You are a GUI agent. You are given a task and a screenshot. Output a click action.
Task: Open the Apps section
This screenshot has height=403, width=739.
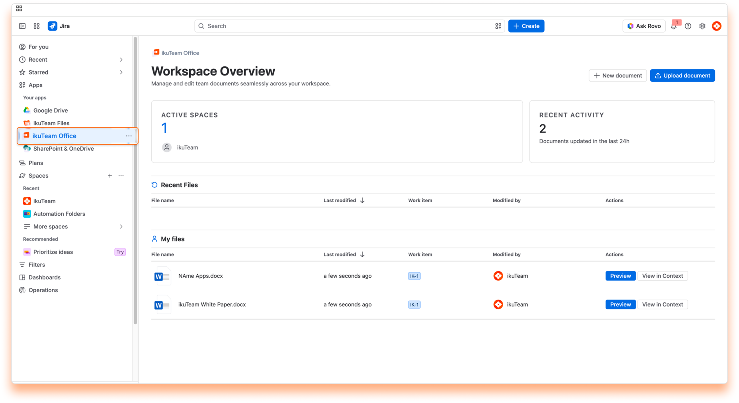35,85
